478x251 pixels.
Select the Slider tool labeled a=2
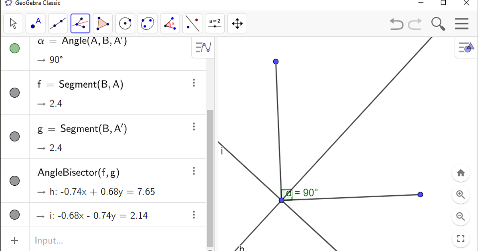pyautogui.click(x=215, y=24)
